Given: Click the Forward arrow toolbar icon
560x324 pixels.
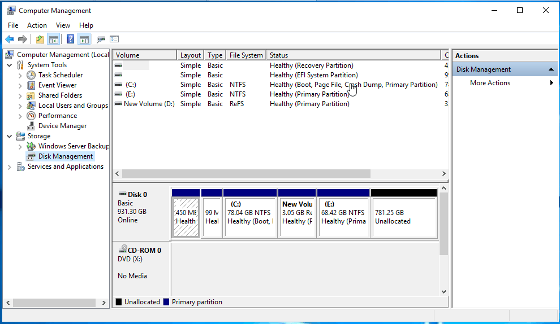Looking at the screenshot, I should coord(23,39).
